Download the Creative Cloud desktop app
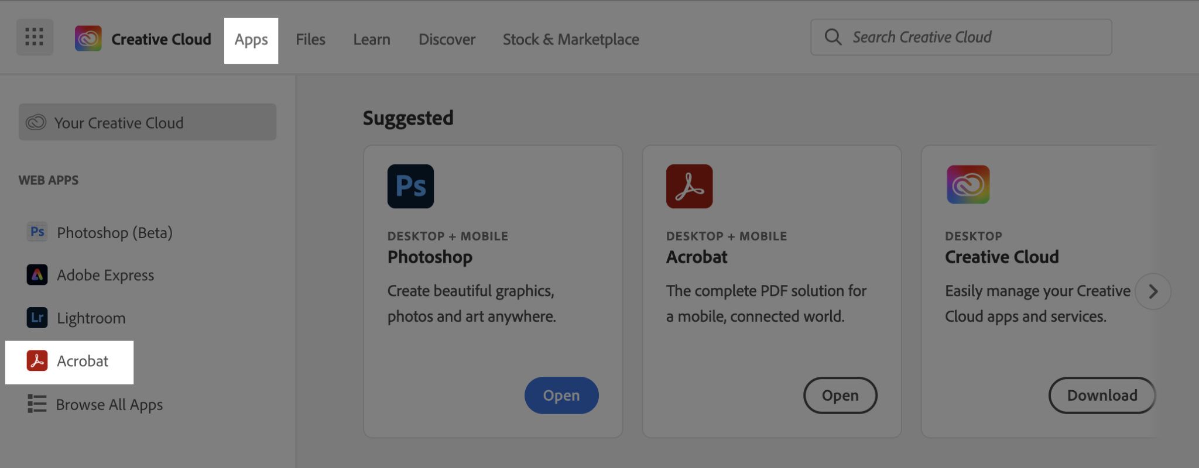 coord(1102,395)
